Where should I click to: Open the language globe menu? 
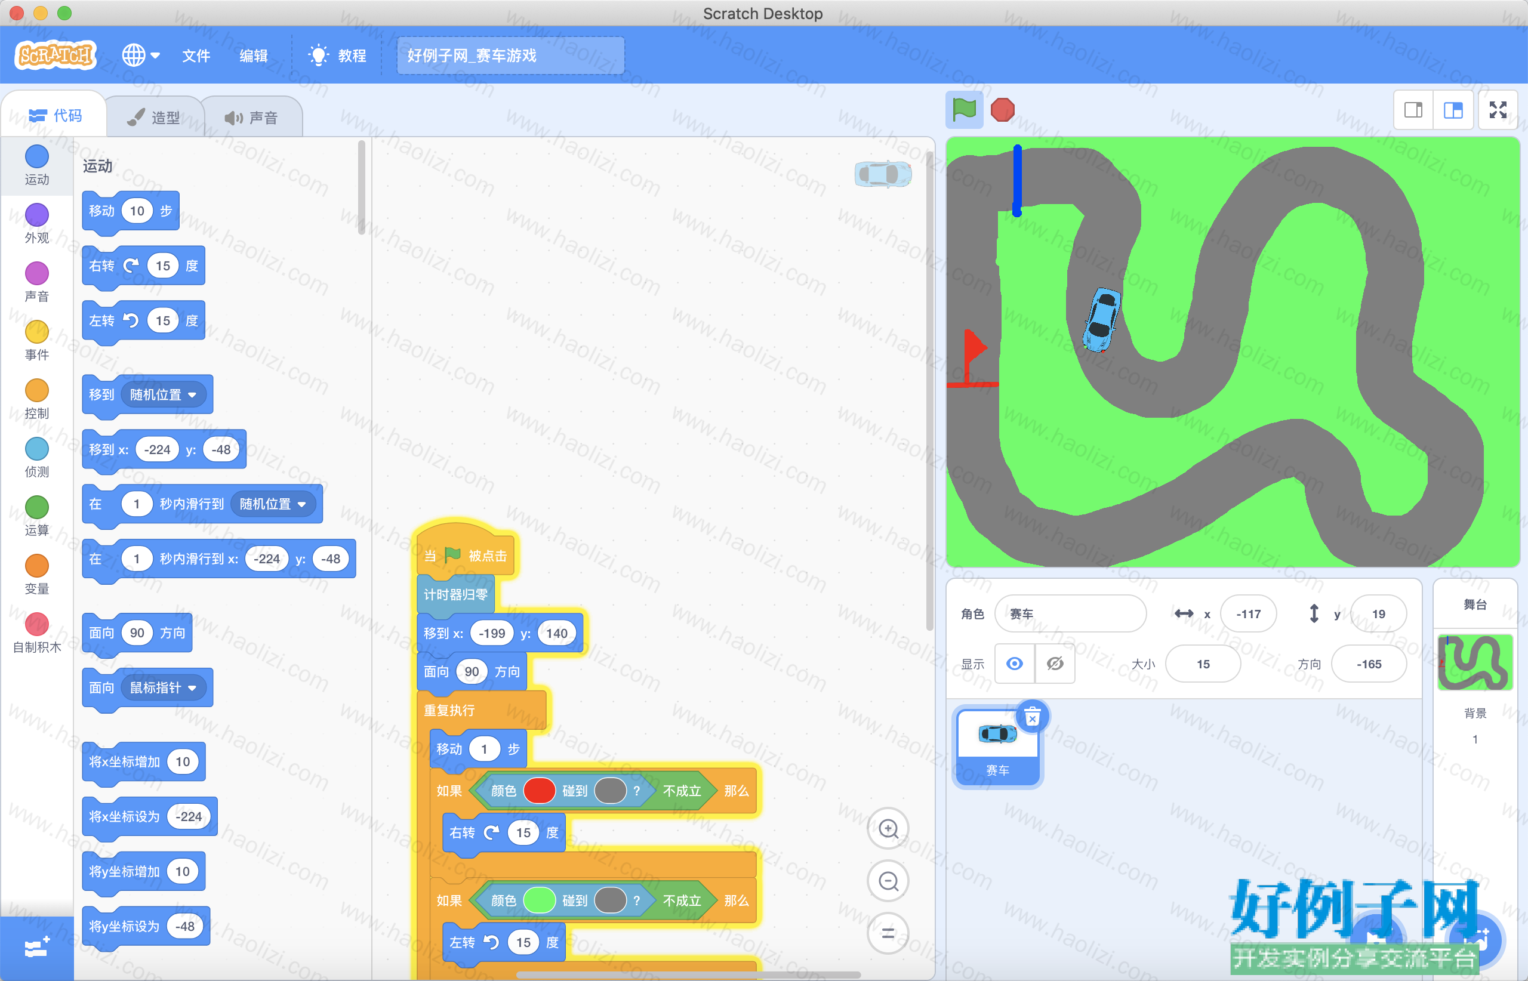tap(140, 55)
